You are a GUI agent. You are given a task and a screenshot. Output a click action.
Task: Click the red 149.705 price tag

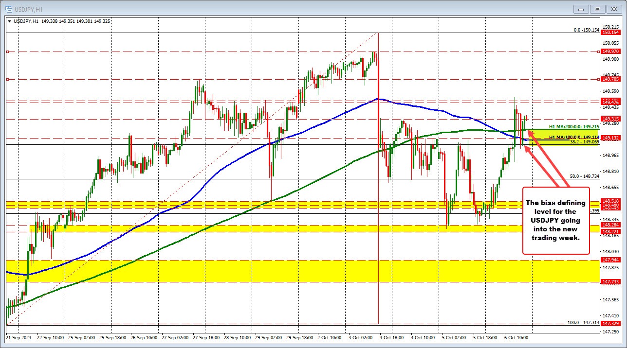click(610, 79)
